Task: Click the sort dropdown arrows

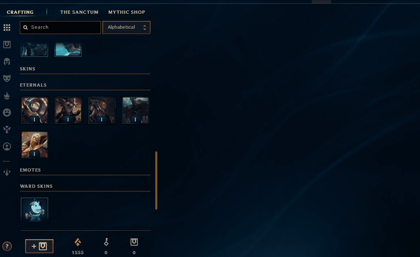Action: [145, 27]
